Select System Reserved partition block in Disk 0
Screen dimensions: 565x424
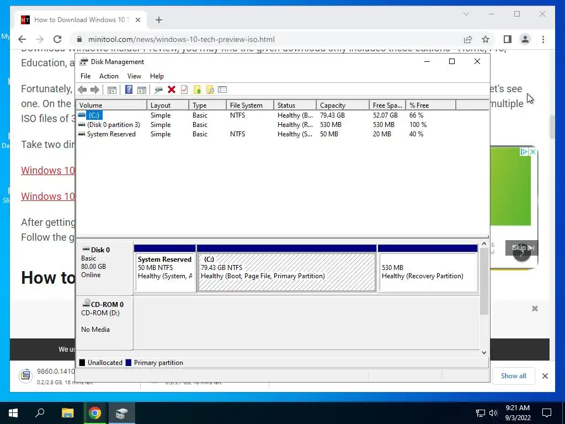point(165,269)
